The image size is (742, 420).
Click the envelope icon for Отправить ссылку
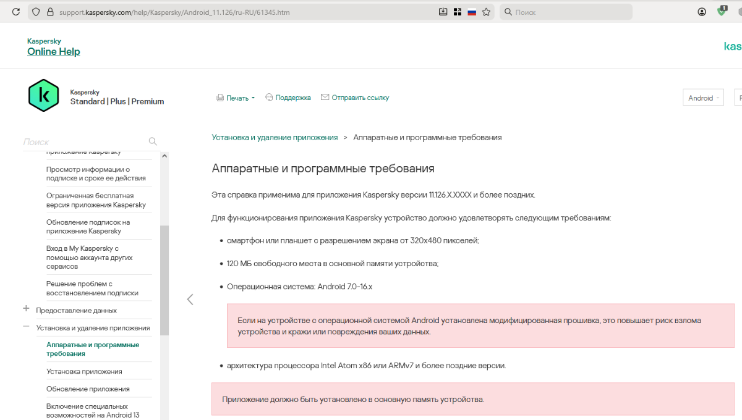325,97
